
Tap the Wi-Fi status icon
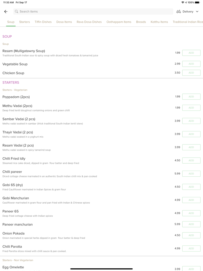click(183, 2)
